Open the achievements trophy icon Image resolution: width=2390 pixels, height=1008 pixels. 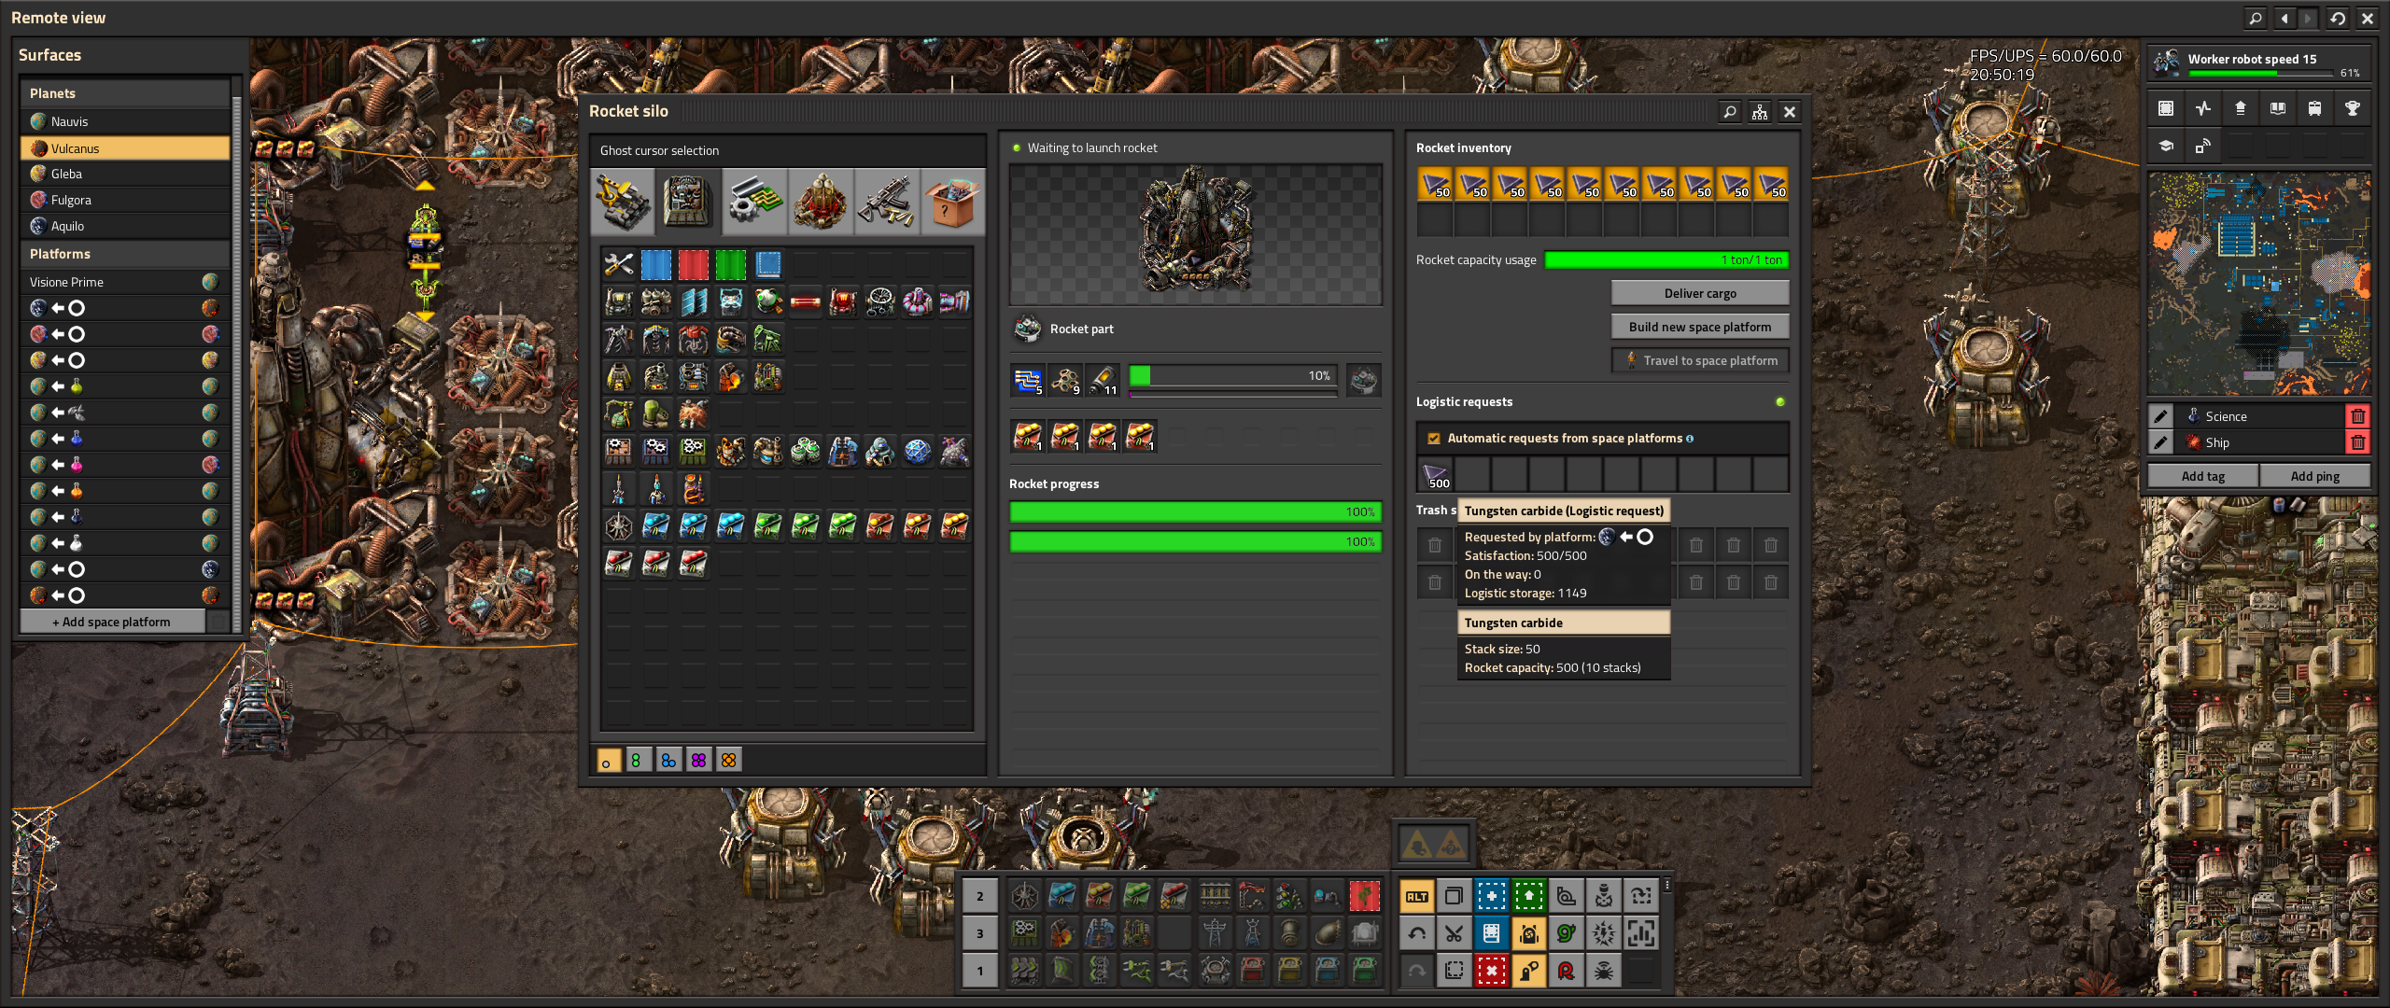point(2353,108)
